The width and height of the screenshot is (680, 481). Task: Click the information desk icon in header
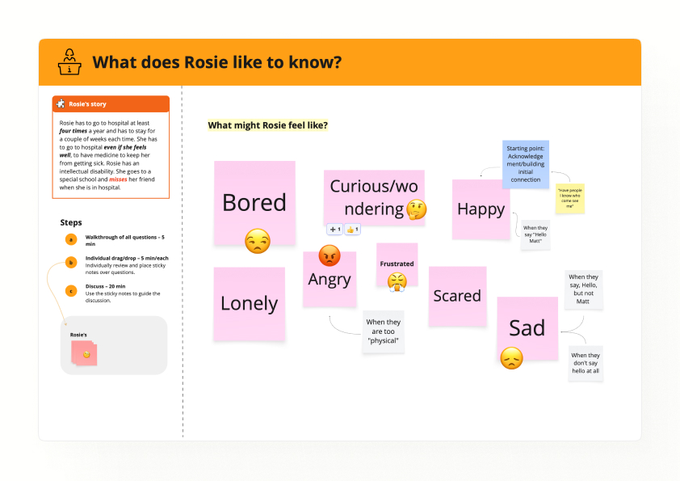69,62
